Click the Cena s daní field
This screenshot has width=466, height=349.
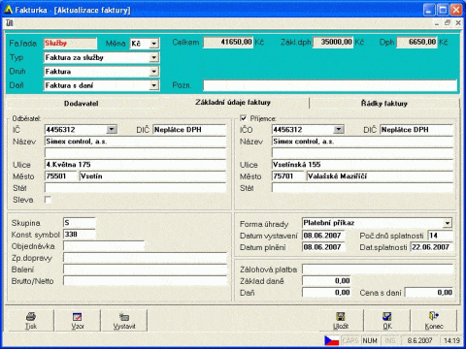429,293
